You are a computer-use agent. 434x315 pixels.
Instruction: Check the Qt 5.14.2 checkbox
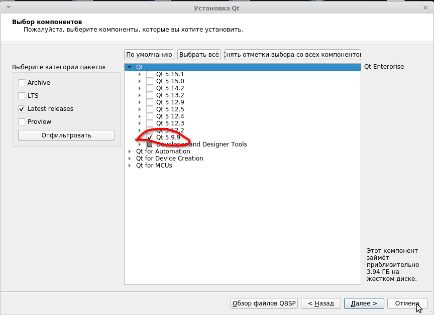pyautogui.click(x=150, y=88)
